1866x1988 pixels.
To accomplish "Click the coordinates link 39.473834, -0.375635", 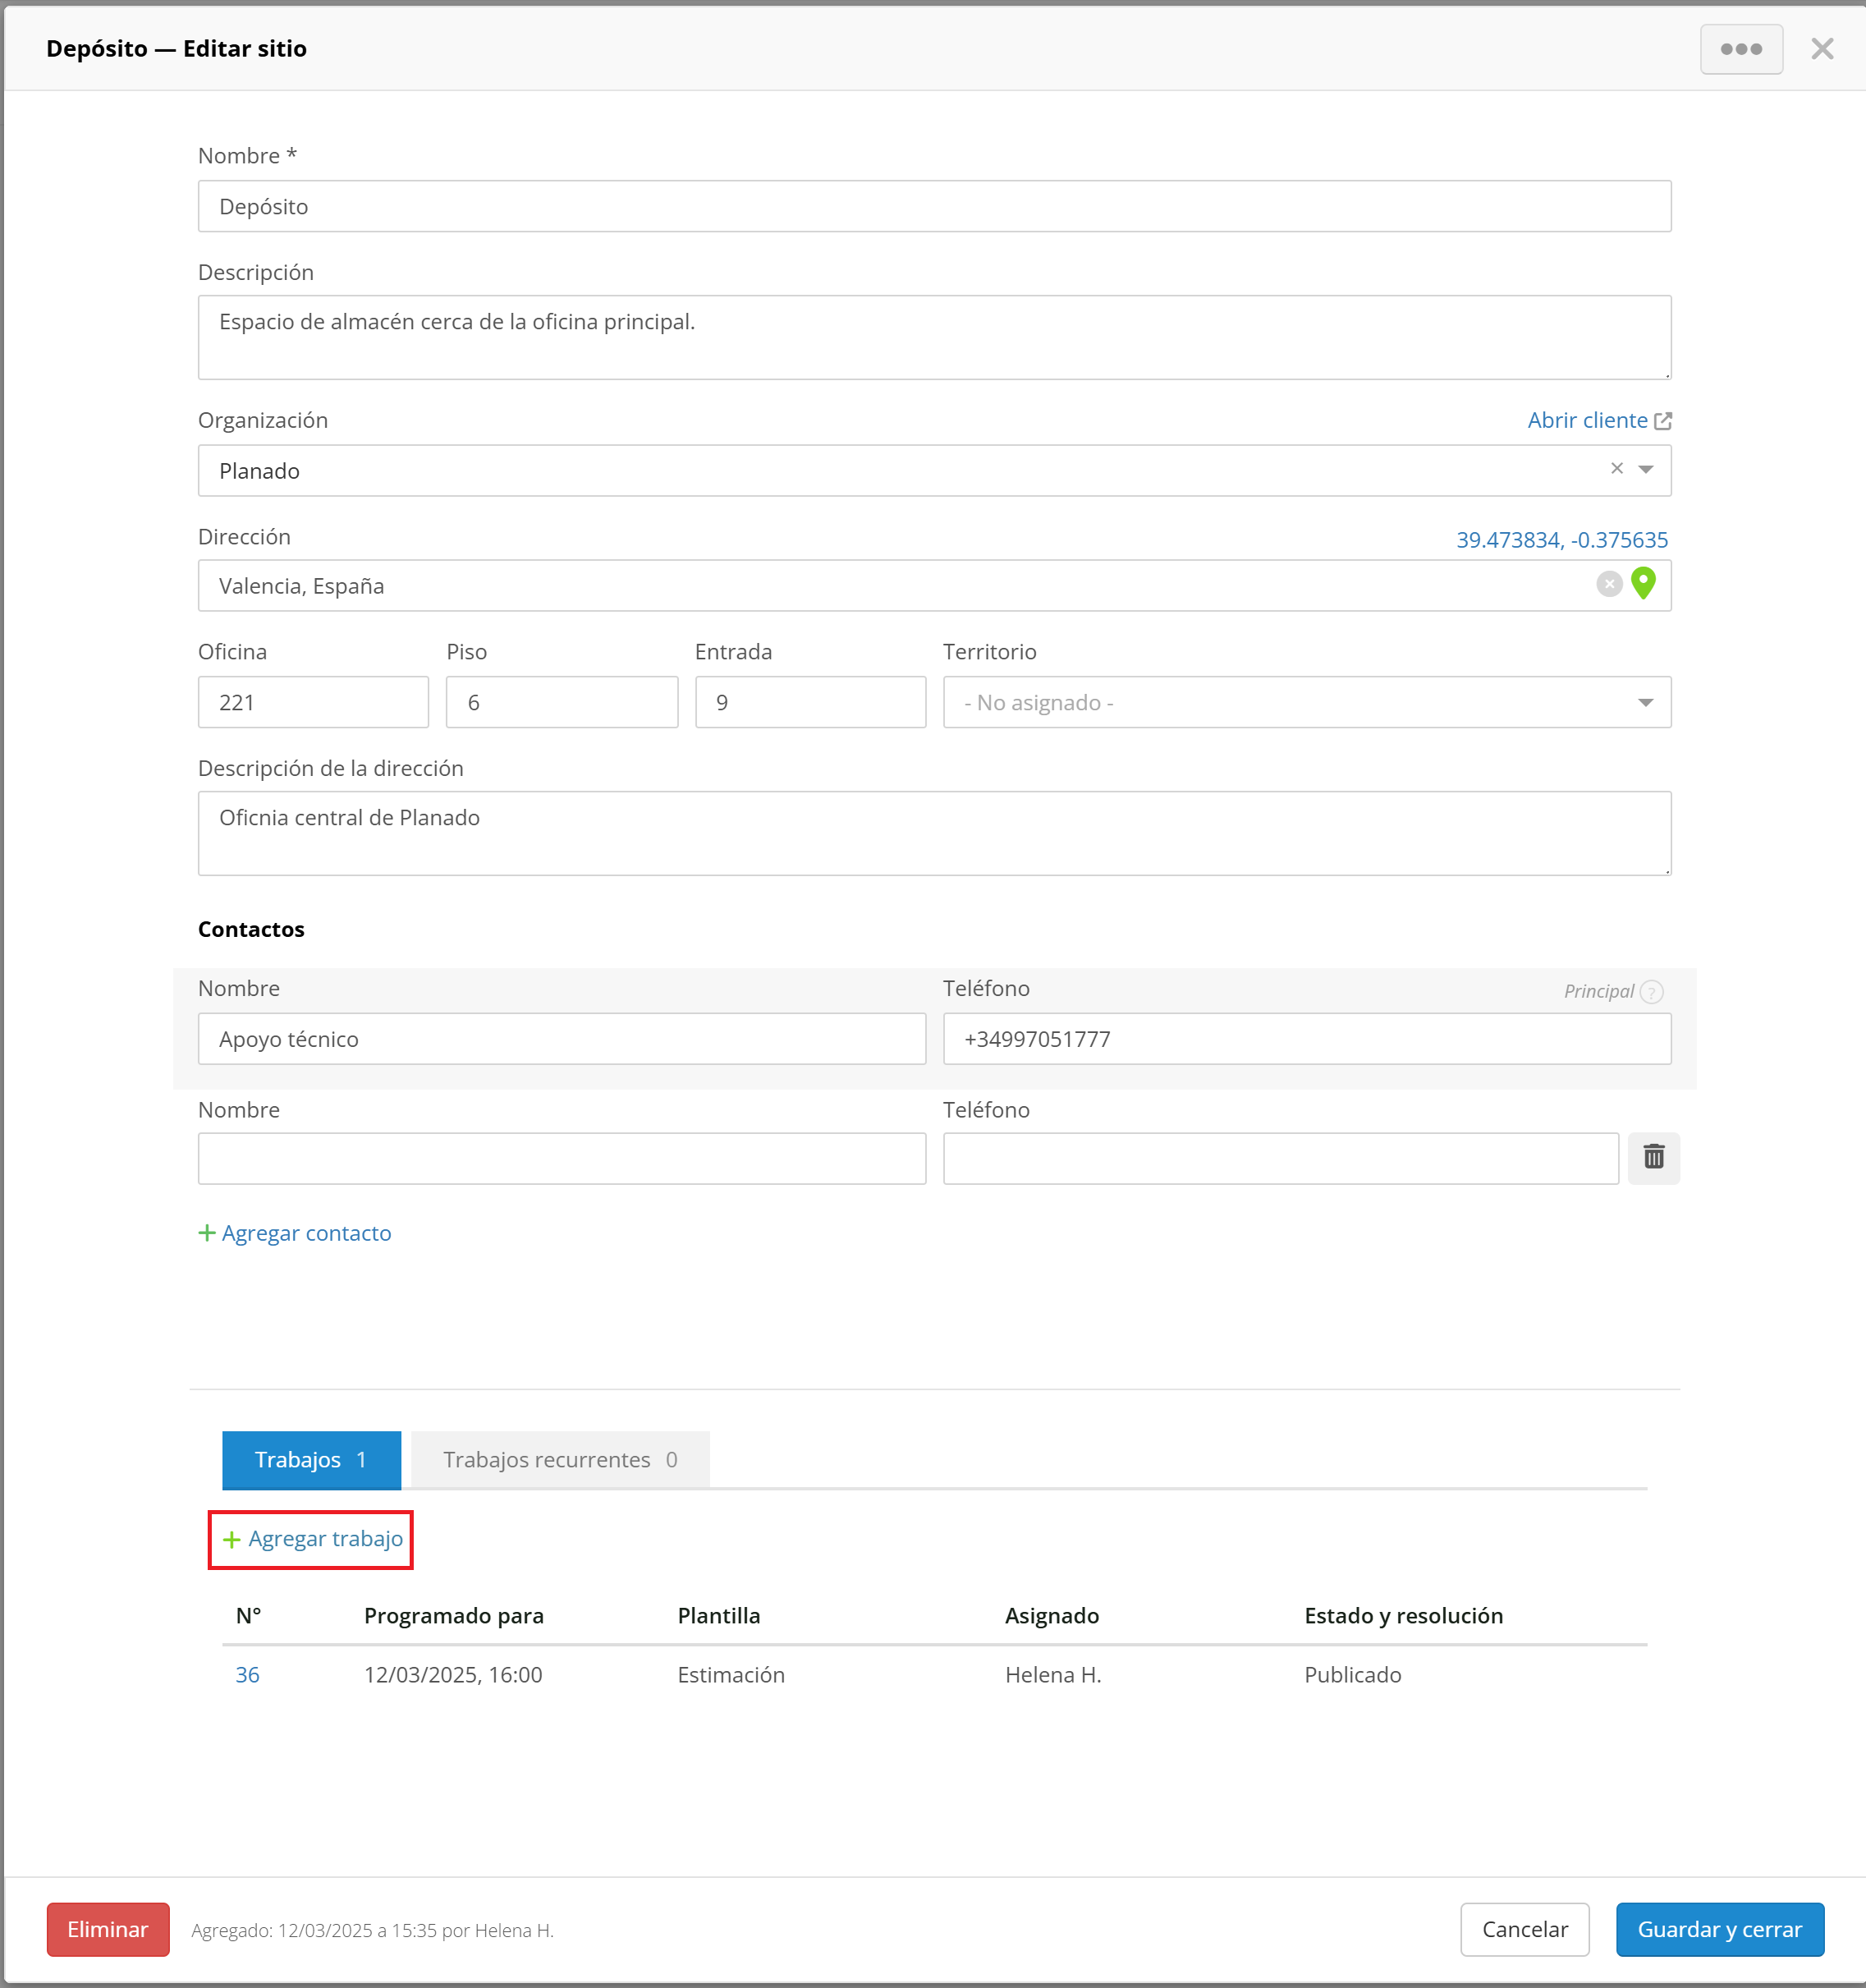I will click(x=1560, y=540).
